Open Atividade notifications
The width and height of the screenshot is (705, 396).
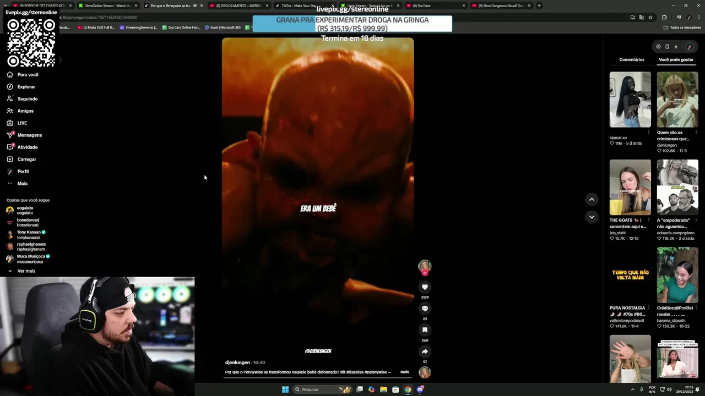22,147
